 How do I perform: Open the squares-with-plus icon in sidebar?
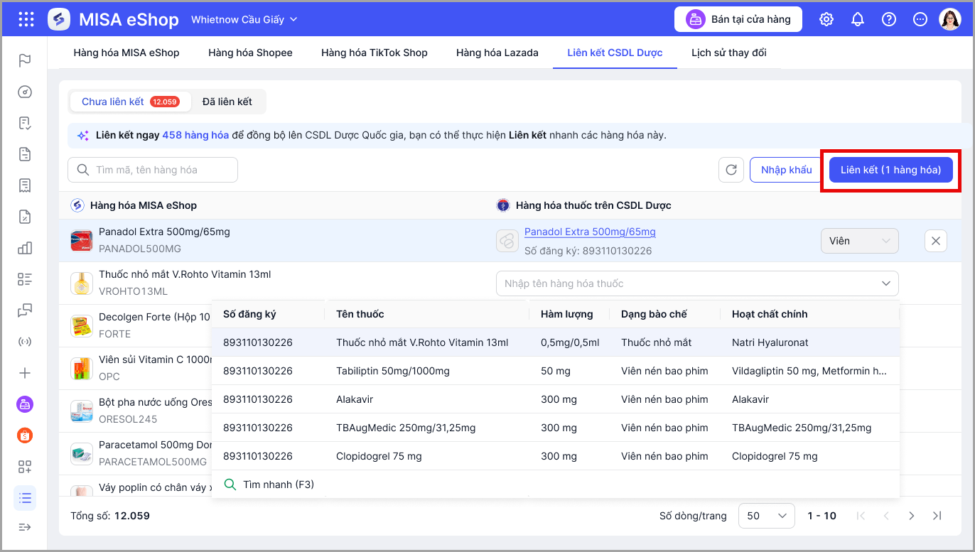coord(25,467)
